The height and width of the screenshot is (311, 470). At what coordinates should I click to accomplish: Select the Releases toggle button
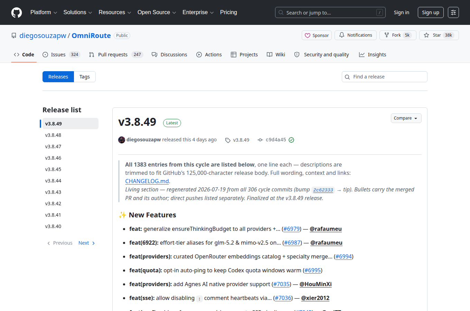58,77
